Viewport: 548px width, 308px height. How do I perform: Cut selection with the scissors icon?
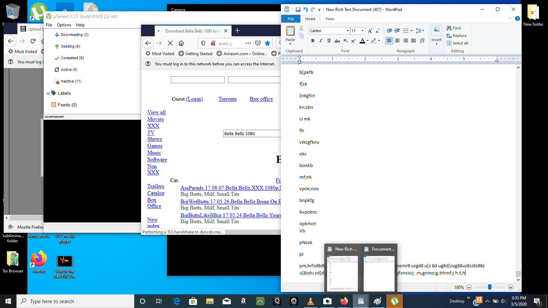pos(301,28)
